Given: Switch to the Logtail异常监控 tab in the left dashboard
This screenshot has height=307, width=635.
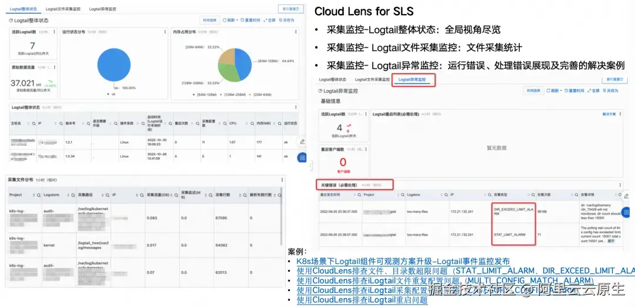Looking at the screenshot, I should [x=102, y=8].
